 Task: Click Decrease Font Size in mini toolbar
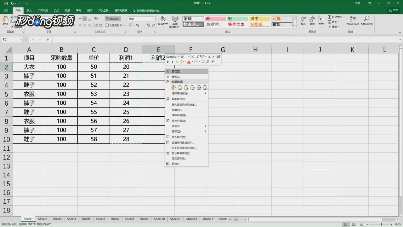tap(197, 57)
